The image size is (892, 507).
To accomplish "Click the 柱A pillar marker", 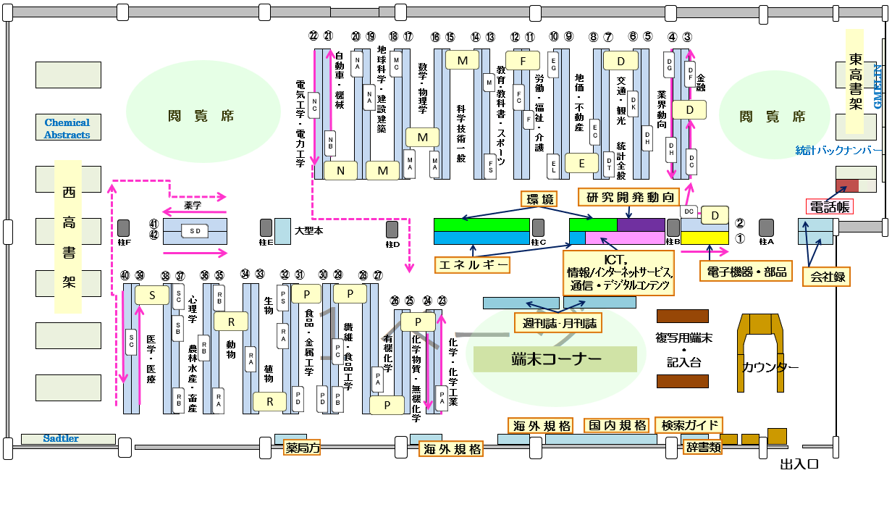I will click(765, 229).
